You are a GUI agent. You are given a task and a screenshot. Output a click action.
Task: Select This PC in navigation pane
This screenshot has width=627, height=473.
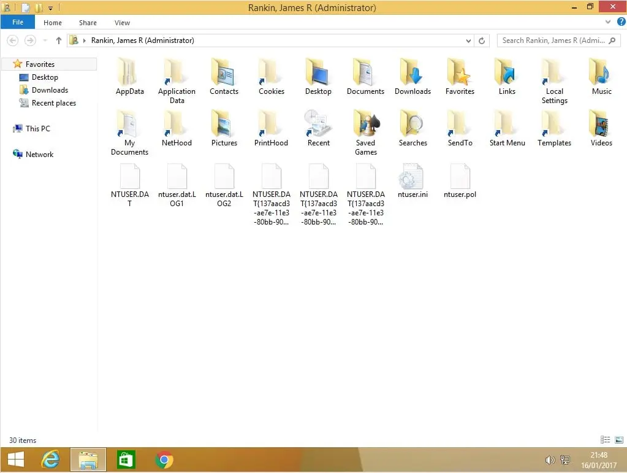(38, 128)
